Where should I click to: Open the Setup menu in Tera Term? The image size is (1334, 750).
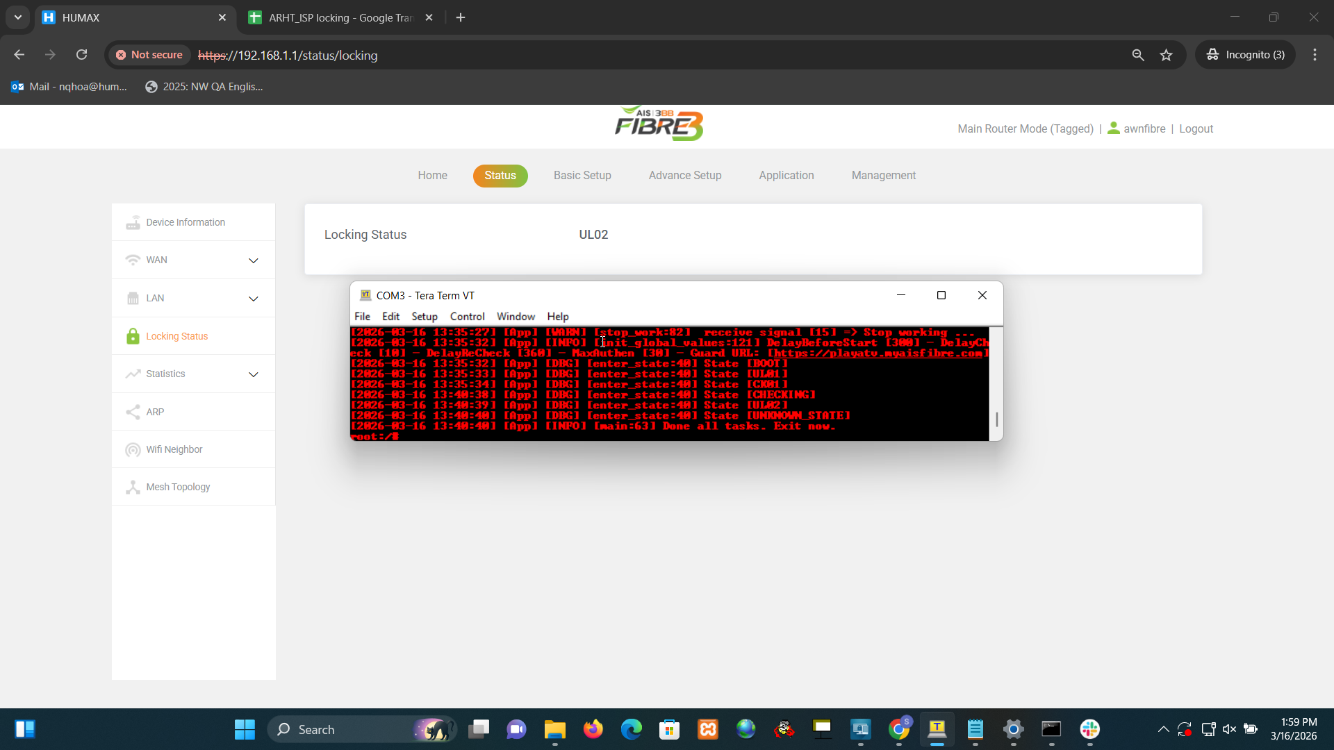coord(424,317)
